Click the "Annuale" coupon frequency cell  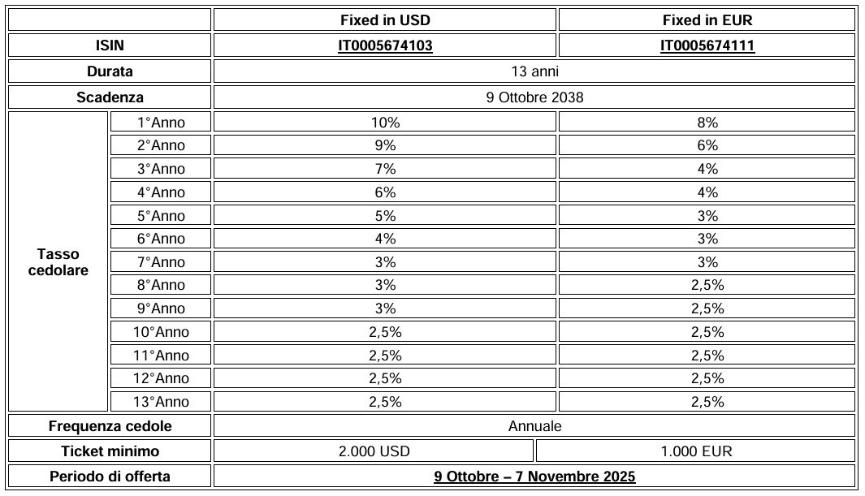point(534,426)
